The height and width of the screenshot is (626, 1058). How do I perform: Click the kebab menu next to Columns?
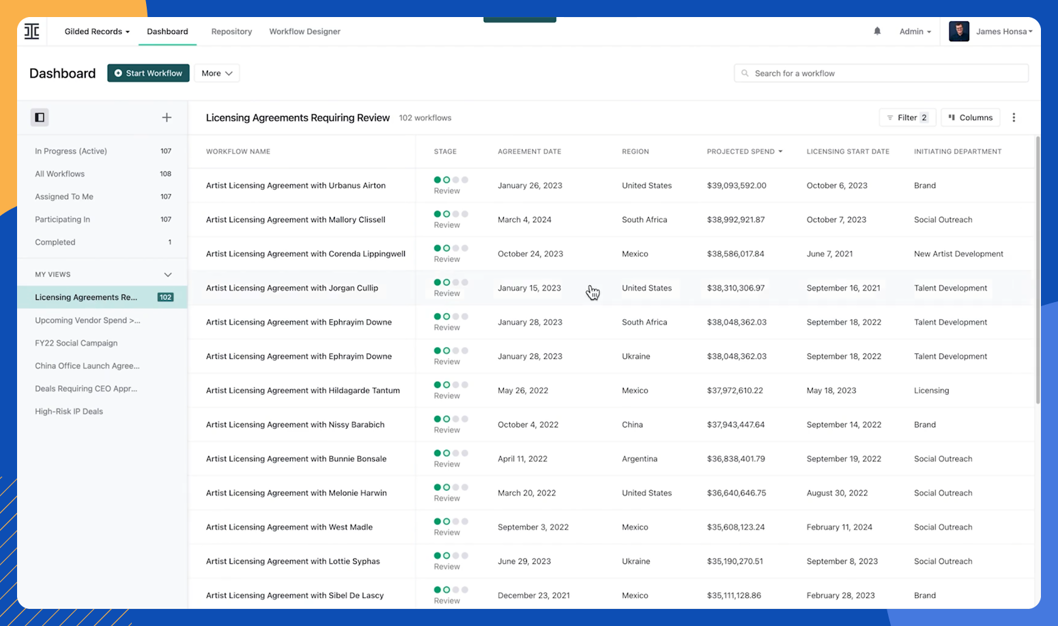1014,117
